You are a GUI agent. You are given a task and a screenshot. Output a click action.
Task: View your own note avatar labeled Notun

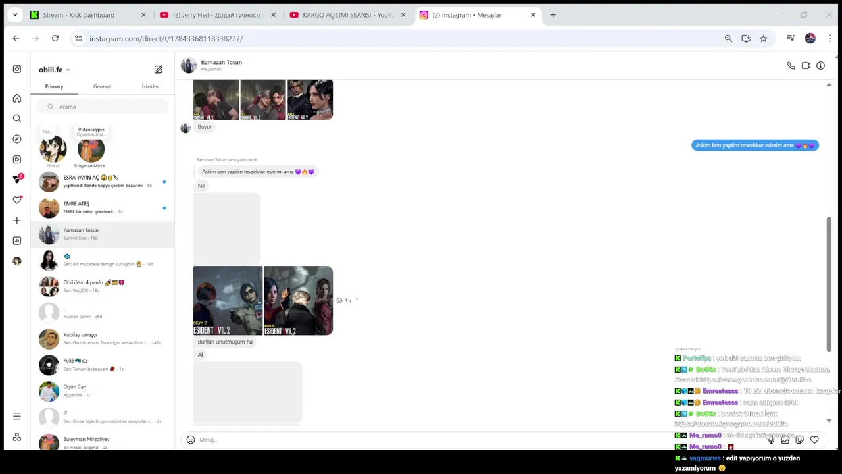(x=53, y=149)
